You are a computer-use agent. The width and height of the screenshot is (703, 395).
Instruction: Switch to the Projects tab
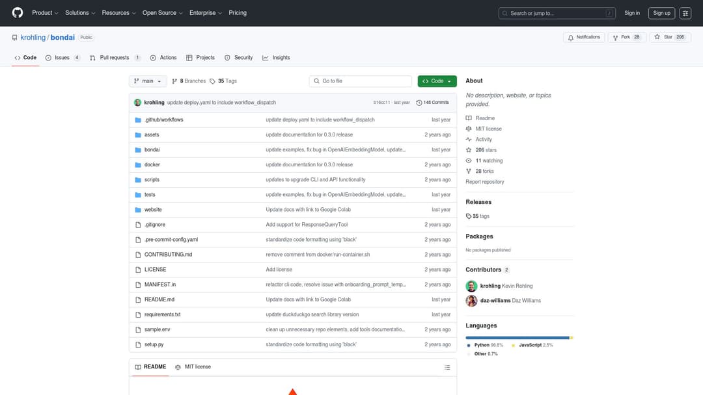[200, 58]
